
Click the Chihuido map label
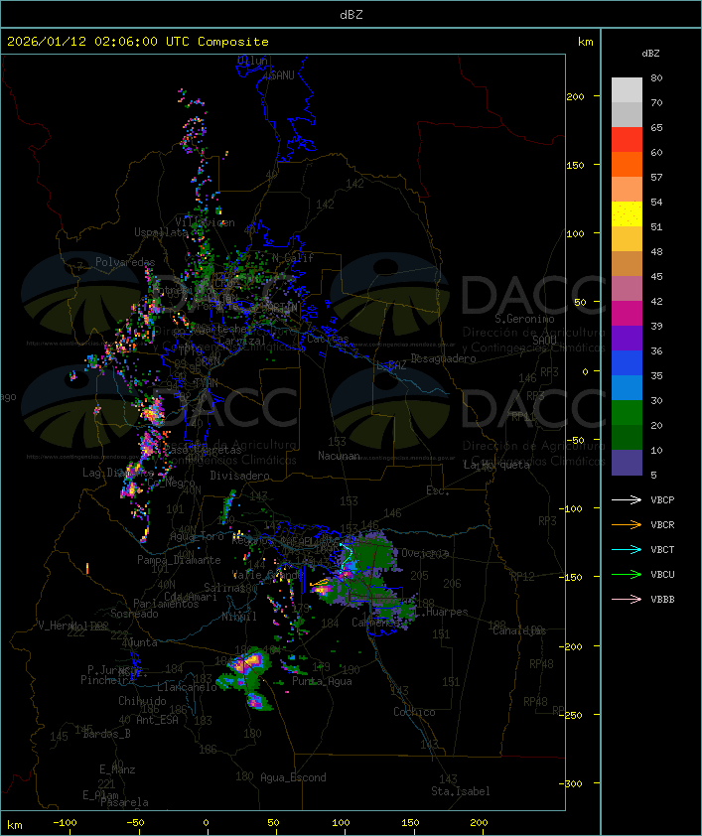pos(142,701)
